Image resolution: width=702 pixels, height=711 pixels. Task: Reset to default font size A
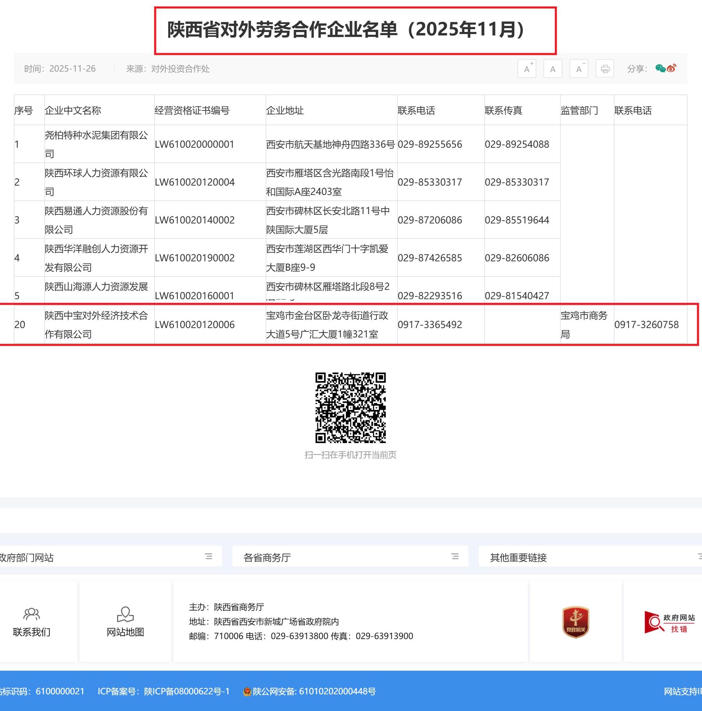553,68
